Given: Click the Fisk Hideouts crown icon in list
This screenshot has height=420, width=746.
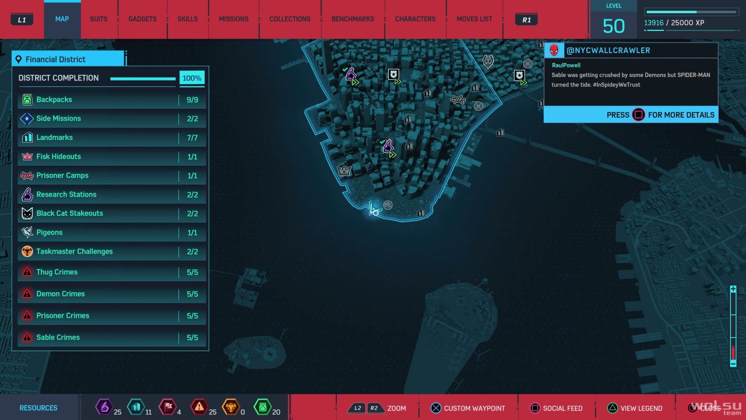Looking at the screenshot, I should coord(27,157).
